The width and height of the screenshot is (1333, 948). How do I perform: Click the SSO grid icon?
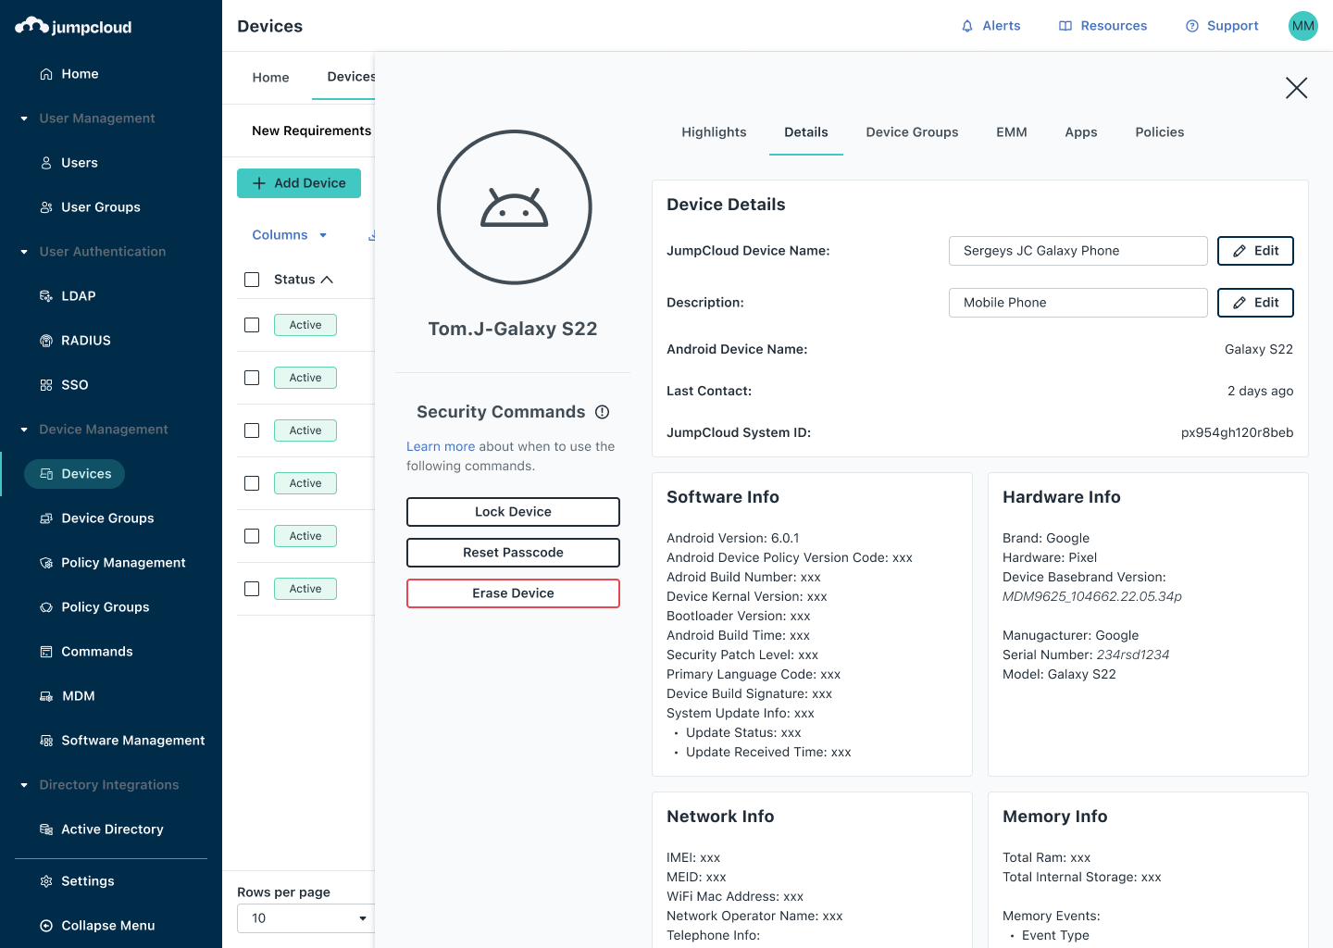[x=46, y=385]
